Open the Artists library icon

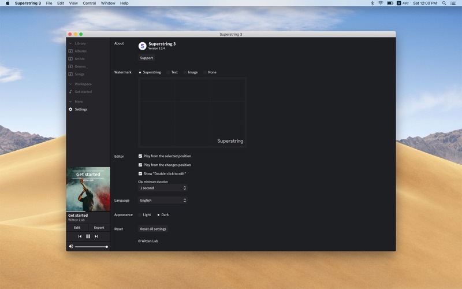[x=70, y=59]
